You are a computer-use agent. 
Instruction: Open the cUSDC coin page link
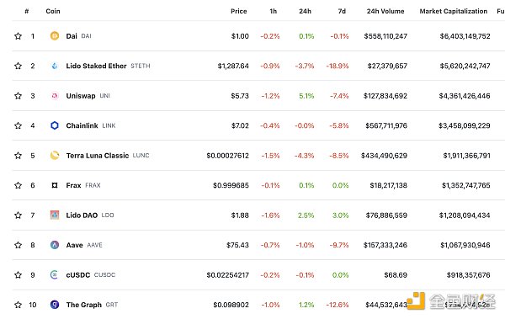[x=78, y=275]
